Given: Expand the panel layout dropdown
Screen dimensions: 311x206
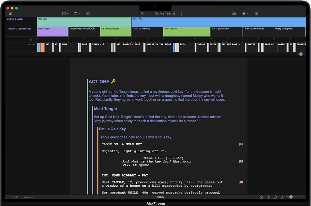Looking at the screenshot, I should pos(77,13).
